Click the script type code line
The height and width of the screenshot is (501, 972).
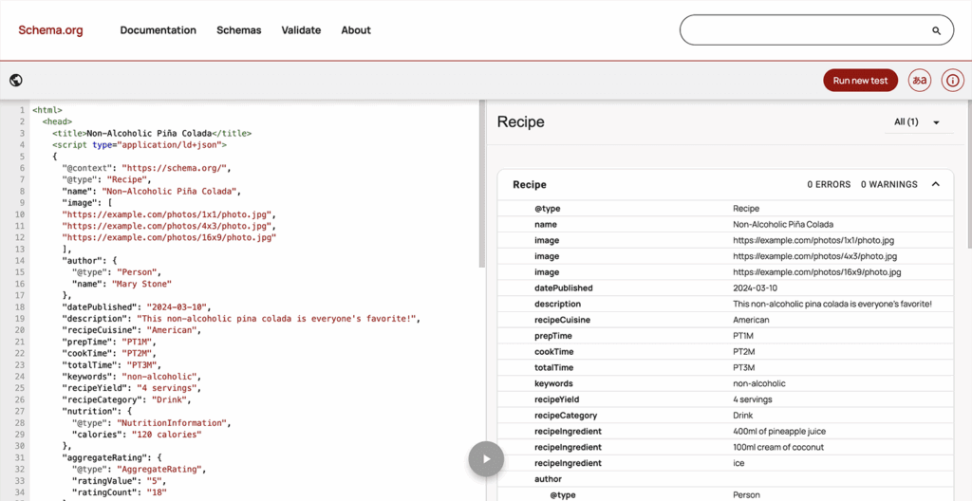click(x=140, y=144)
